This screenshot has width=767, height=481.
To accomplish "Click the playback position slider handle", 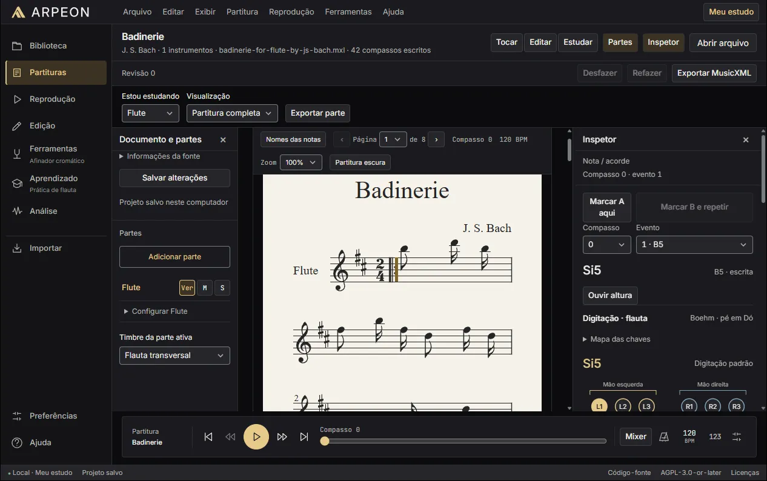I will coord(325,441).
